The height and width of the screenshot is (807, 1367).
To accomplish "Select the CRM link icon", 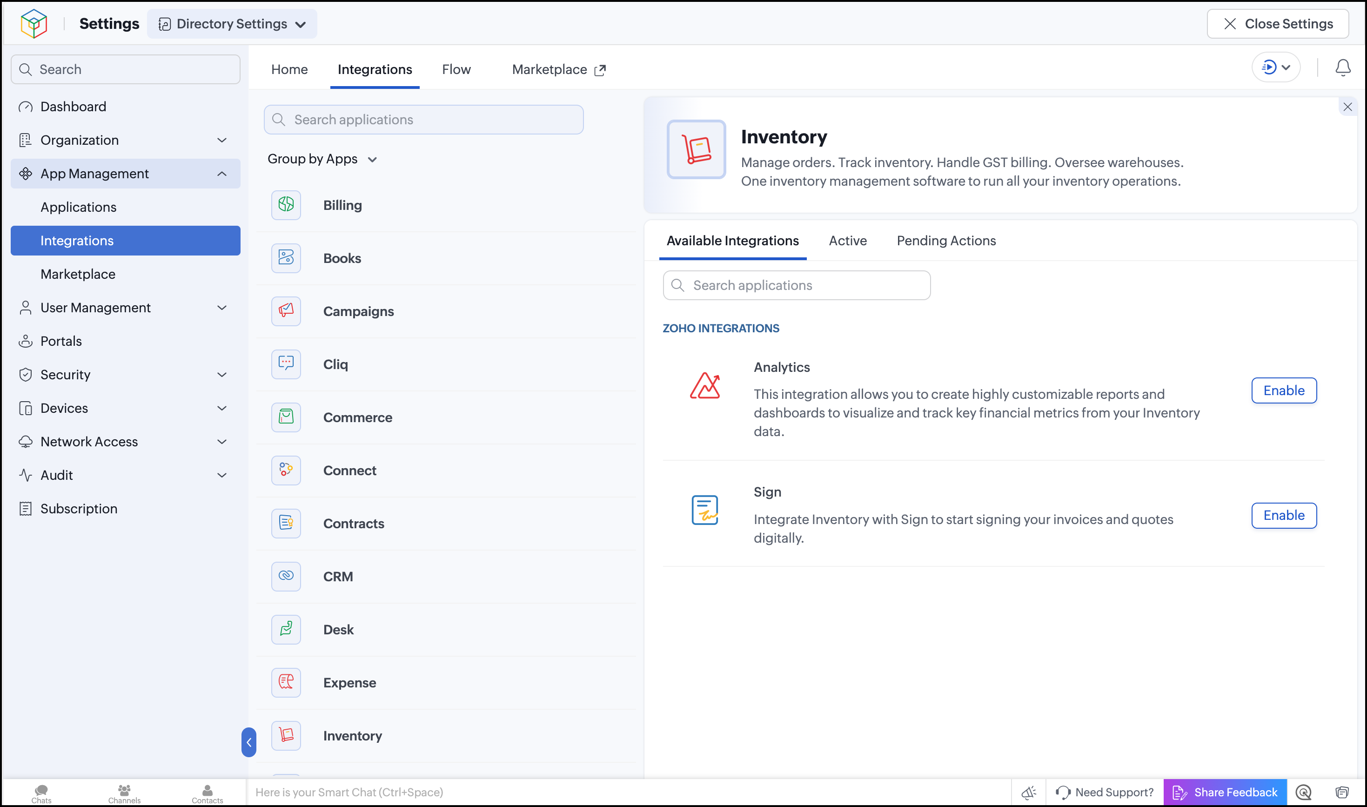I will tap(286, 576).
